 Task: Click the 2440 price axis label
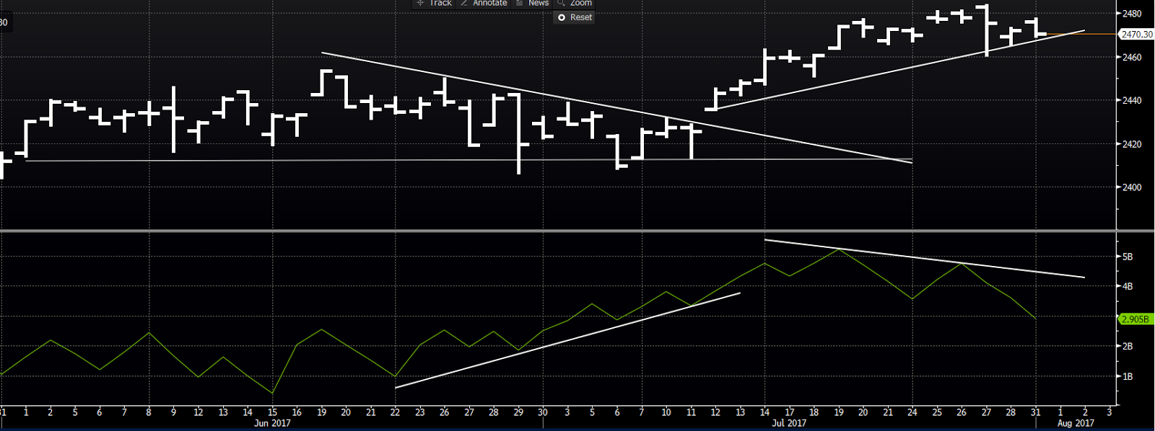pos(1131,100)
